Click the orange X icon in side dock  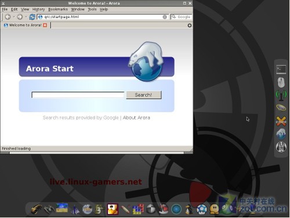click(x=281, y=121)
